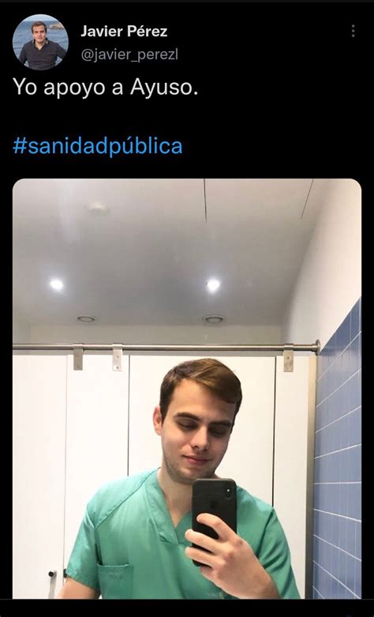Click the white cubicle door on the left
The height and width of the screenshot is (617, 374).
tap(38, 472)
